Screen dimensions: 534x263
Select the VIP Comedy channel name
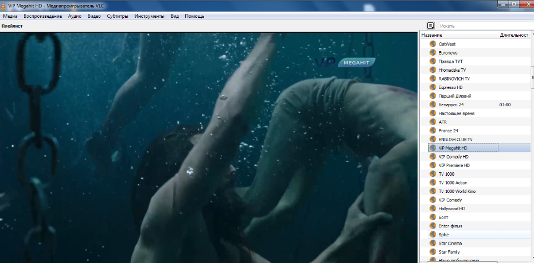click(450, 200)
